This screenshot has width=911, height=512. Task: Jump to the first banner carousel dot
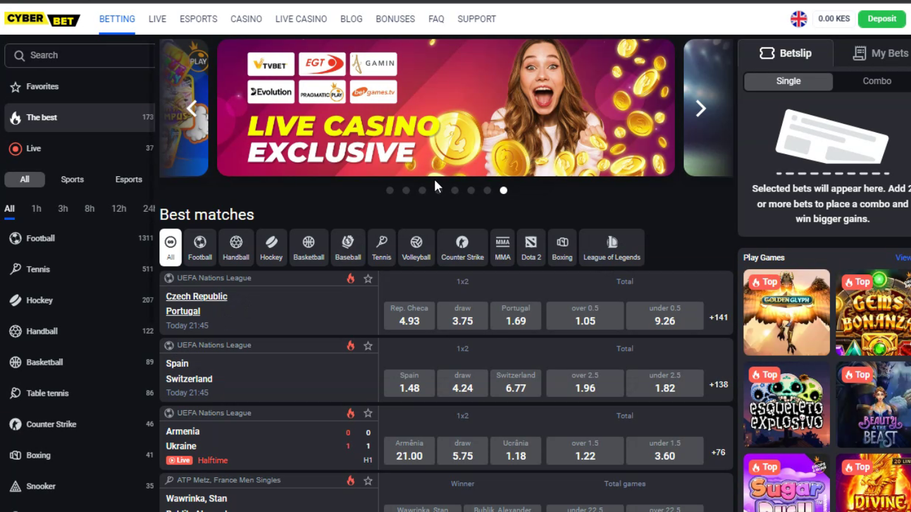coord(390,190)
